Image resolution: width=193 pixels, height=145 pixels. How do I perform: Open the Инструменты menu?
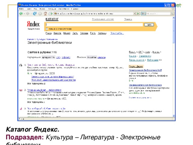[64, 9]
